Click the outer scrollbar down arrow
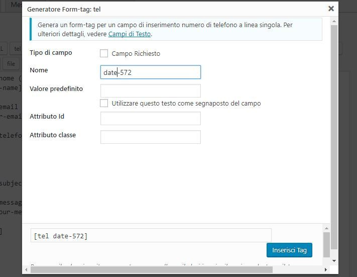The height and width of the screenshot is (277, 357). [x=334, y=261]
